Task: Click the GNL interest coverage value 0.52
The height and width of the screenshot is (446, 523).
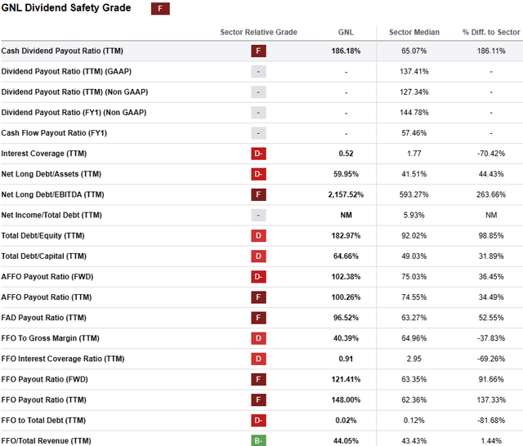Action: pyautogui.click(x=346, y=154)
